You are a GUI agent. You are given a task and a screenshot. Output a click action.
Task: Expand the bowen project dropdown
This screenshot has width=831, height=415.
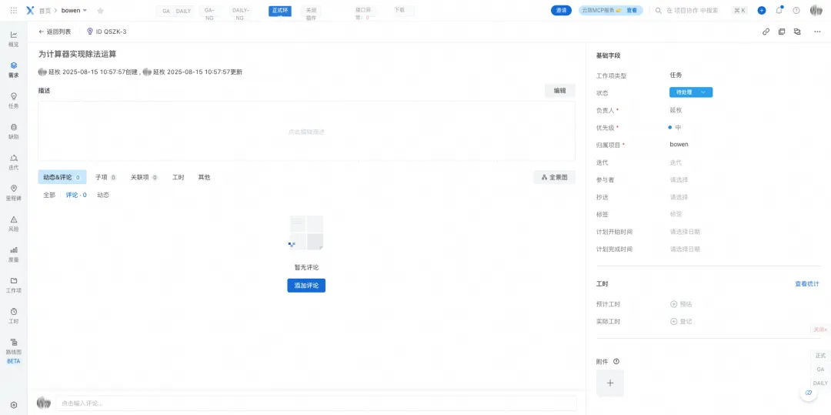tap(74, 11)
